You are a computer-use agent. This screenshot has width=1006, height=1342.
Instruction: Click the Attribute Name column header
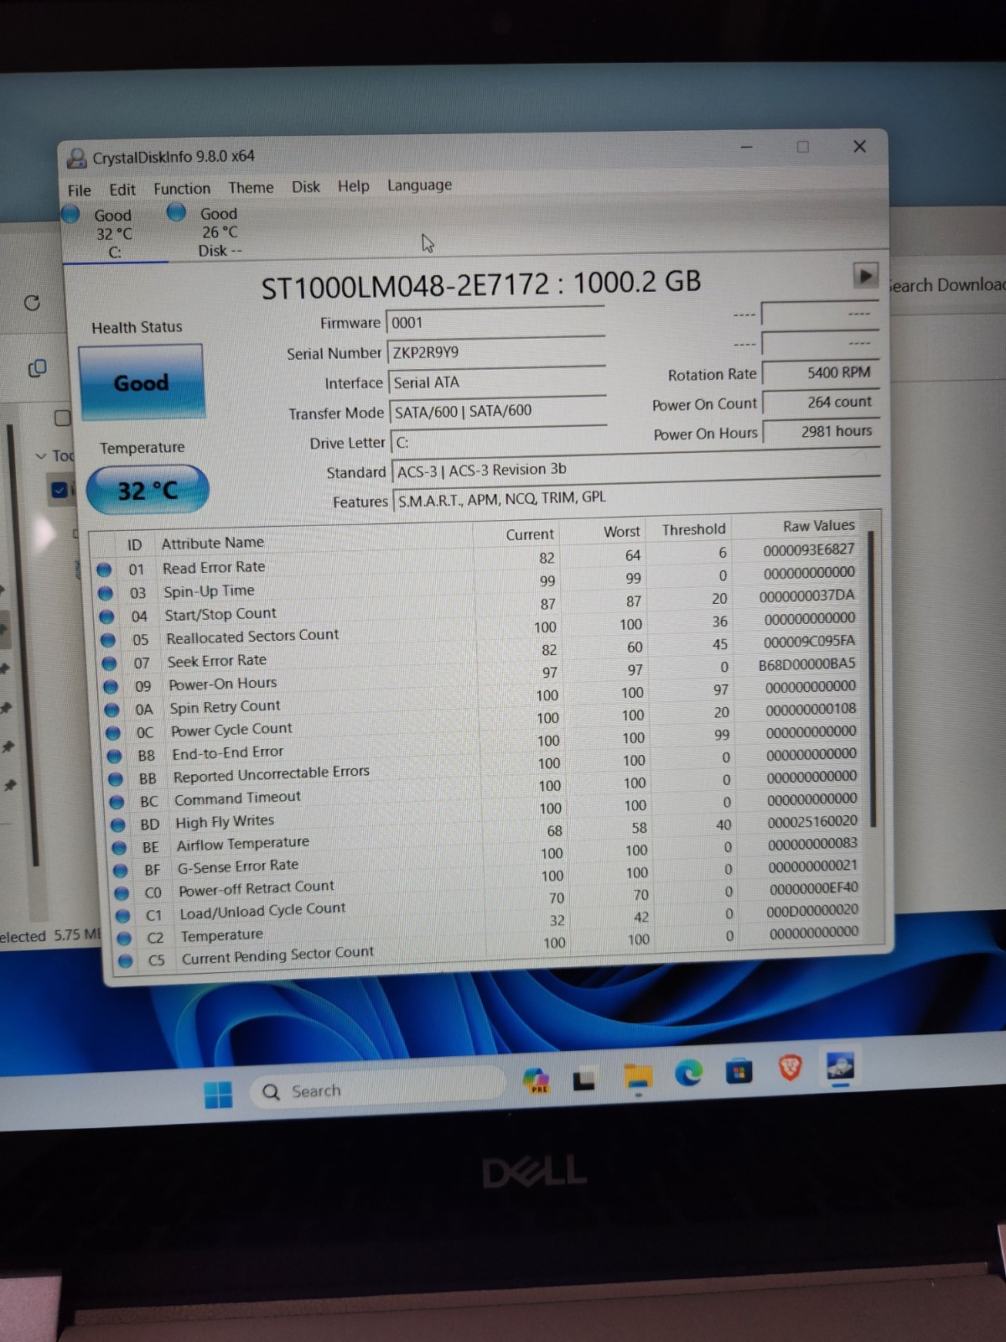(x=213, y=544)
